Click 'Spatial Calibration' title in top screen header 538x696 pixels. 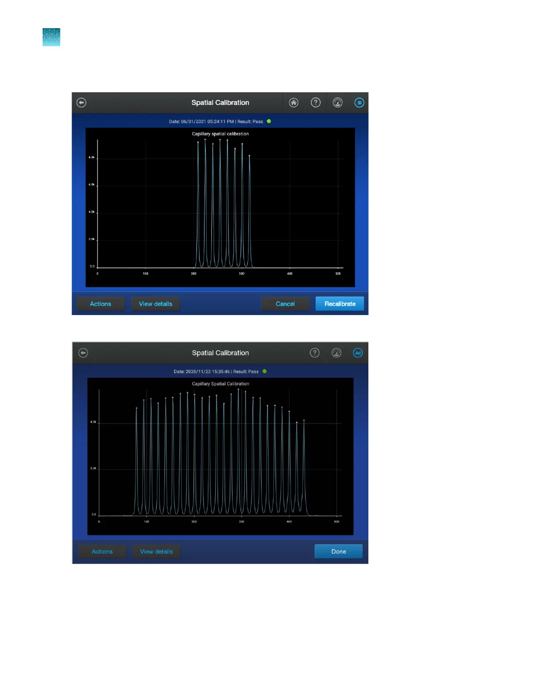point(220,102)
